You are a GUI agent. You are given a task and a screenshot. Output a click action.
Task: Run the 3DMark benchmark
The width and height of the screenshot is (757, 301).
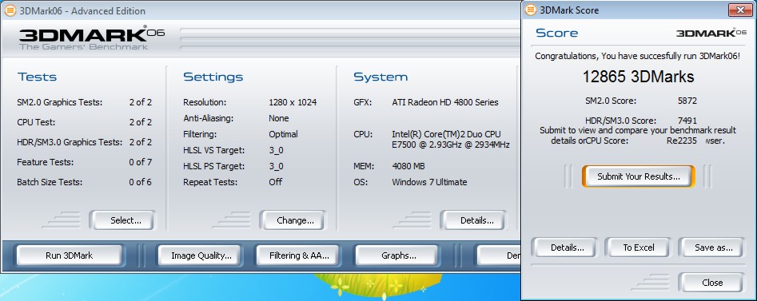pos(69,255)
